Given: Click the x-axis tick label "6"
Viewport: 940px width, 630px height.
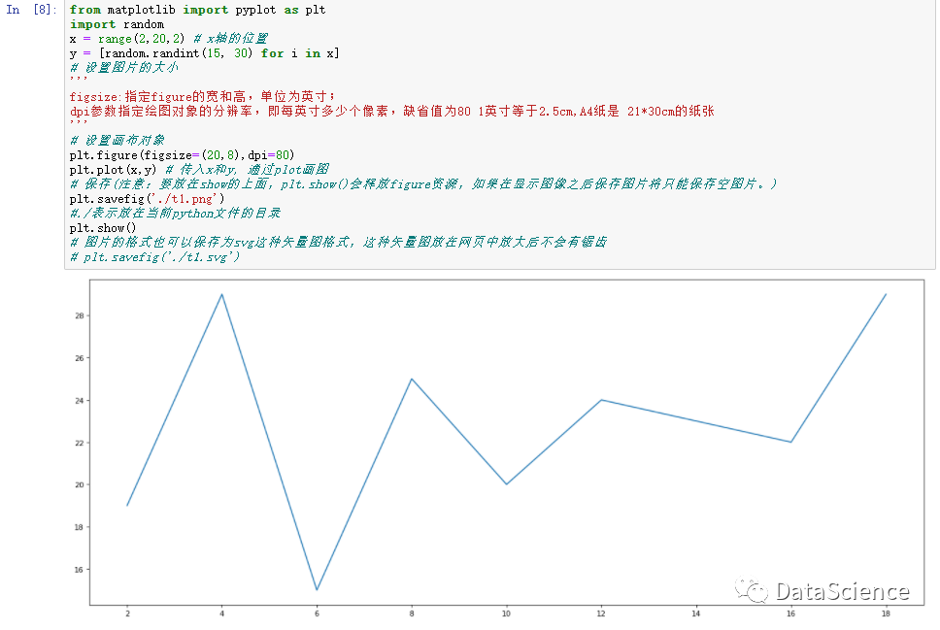Looking at the screenshot, I should point(318,613).
